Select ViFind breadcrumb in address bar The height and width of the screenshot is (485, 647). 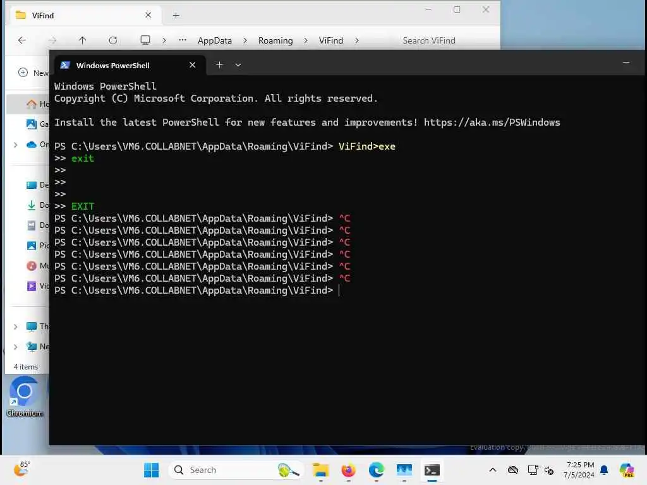pyautogui.click(x=331, y=40)
